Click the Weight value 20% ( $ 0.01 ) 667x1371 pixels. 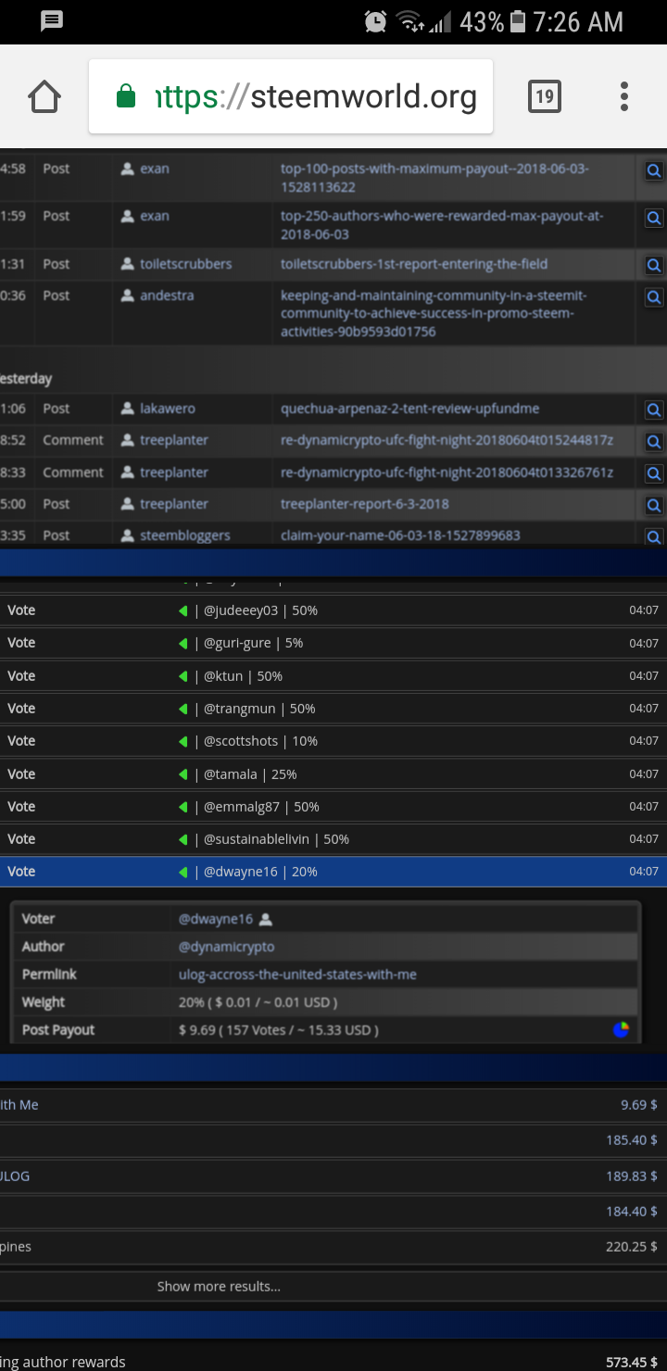tap(258, 1002)
